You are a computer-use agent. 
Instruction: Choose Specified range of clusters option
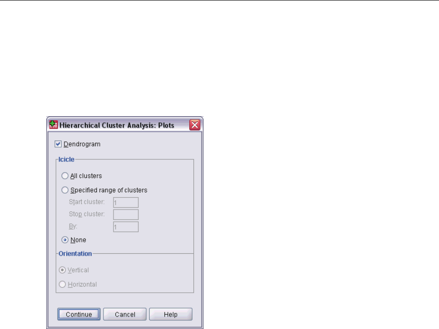coord(65,190)
